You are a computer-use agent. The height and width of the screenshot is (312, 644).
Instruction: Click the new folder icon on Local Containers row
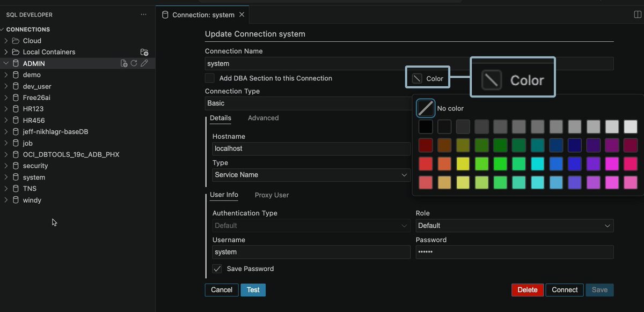coord(144,52)
